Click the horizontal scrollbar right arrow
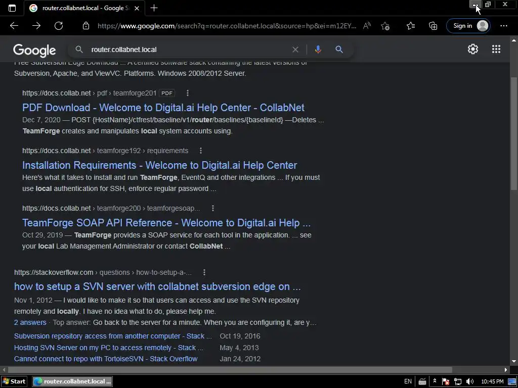This screenshot has height=388, width=518. [506, 370]
